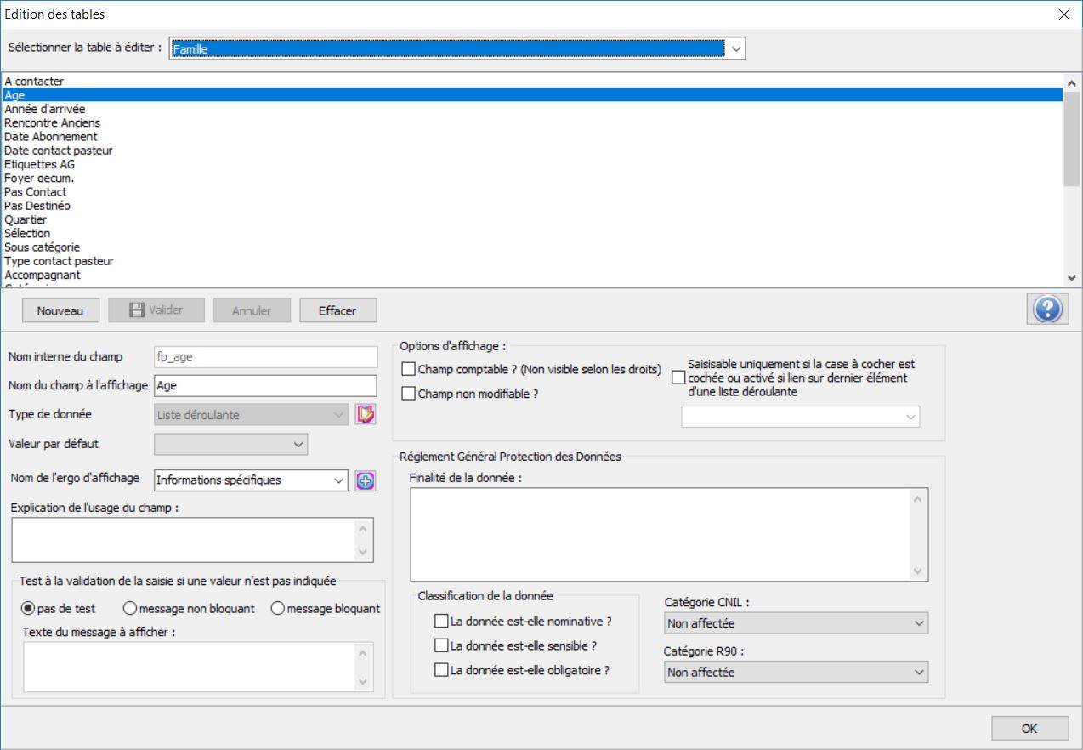The width and height of the screenshot is (1083, 750).
Task: Click the field list scroll down arrow
Action: 1071,278
